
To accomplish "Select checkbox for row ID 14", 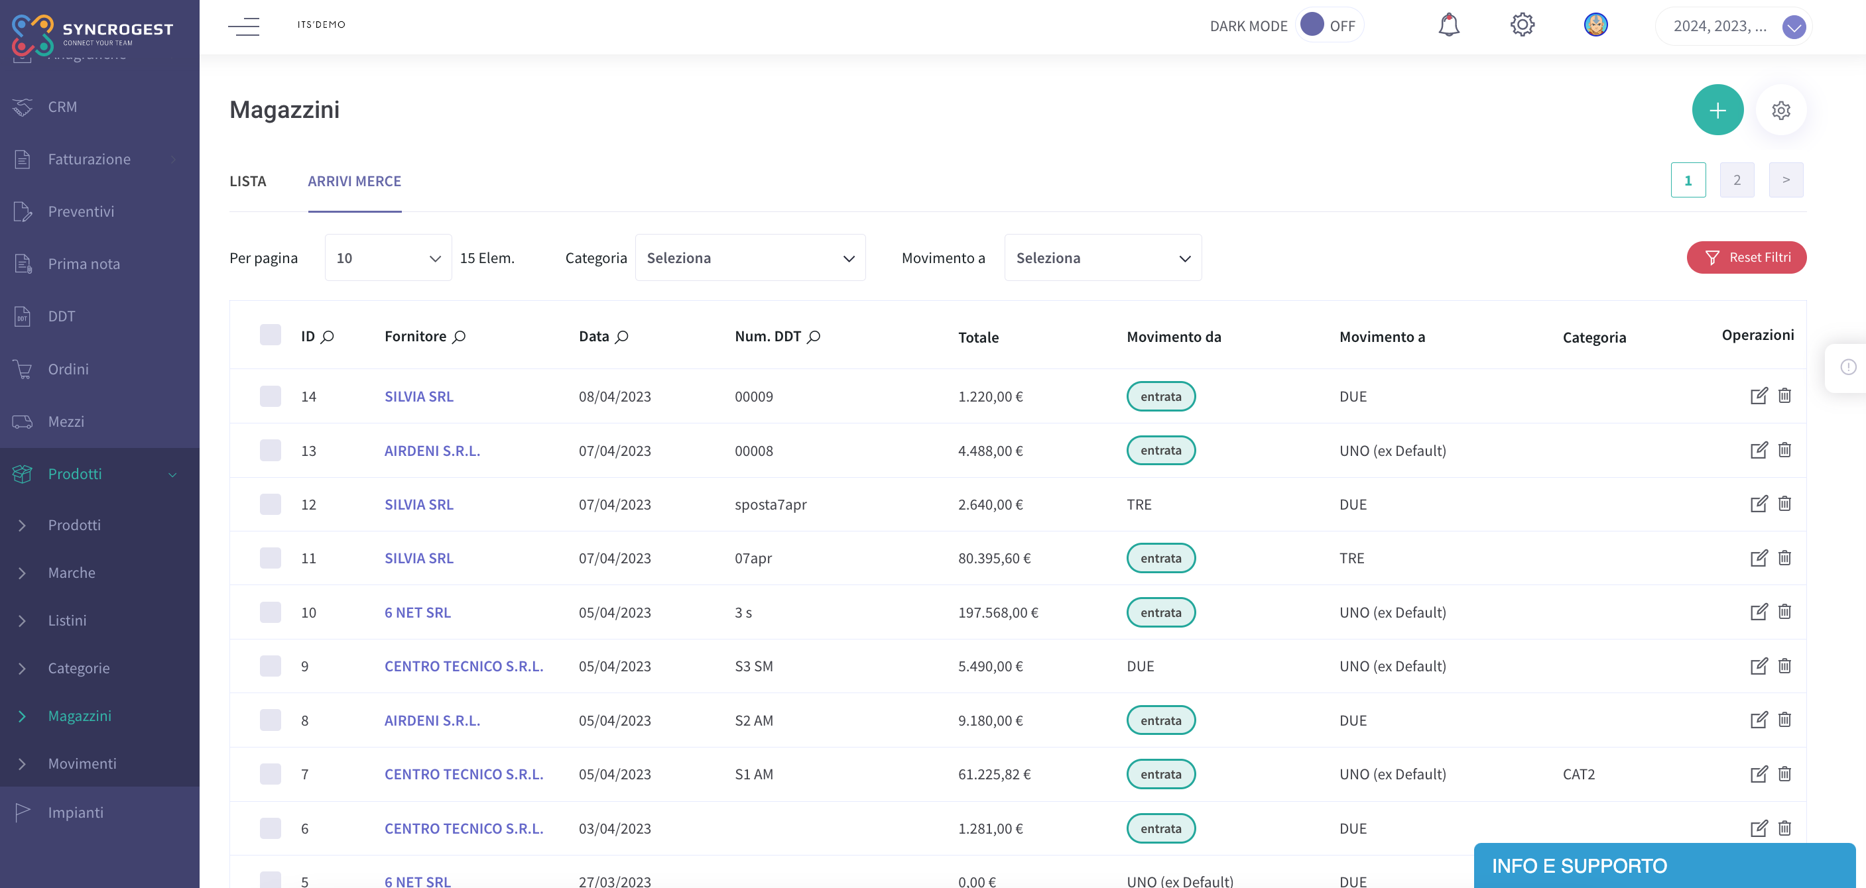I will pos(270,396).
